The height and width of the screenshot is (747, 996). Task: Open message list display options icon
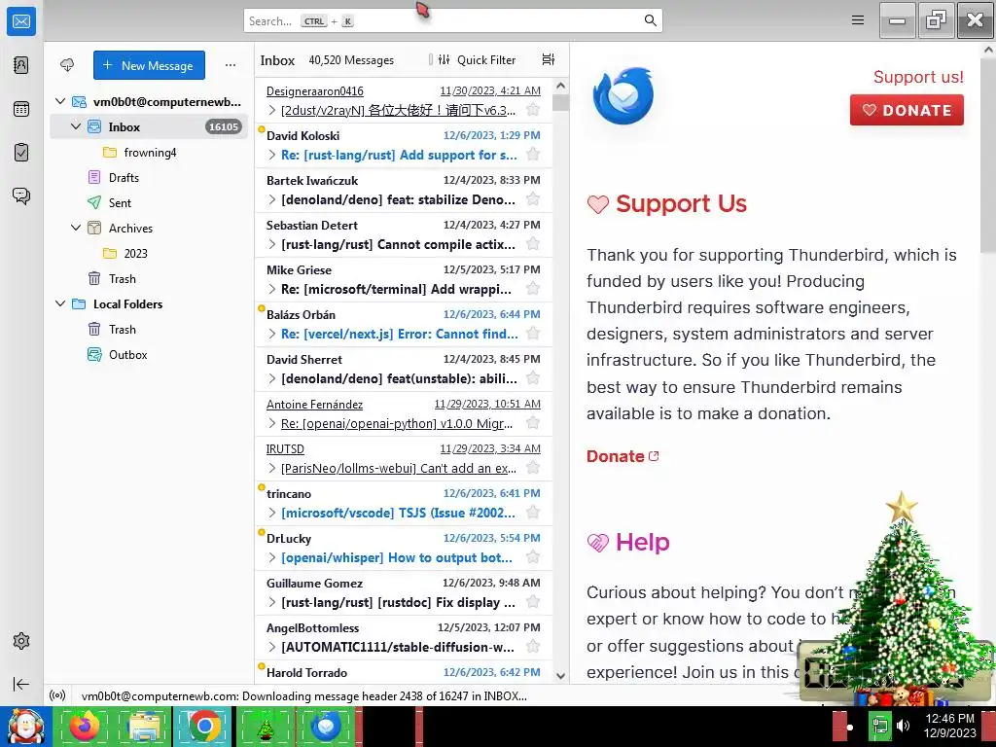549,59
